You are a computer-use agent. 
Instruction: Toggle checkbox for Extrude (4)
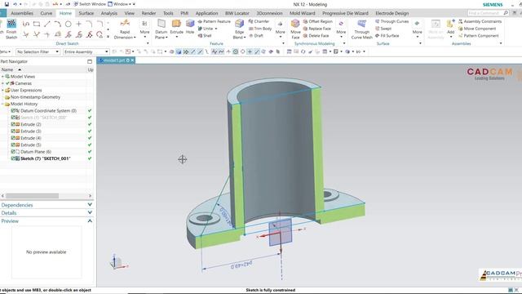[x=13, y=138]
